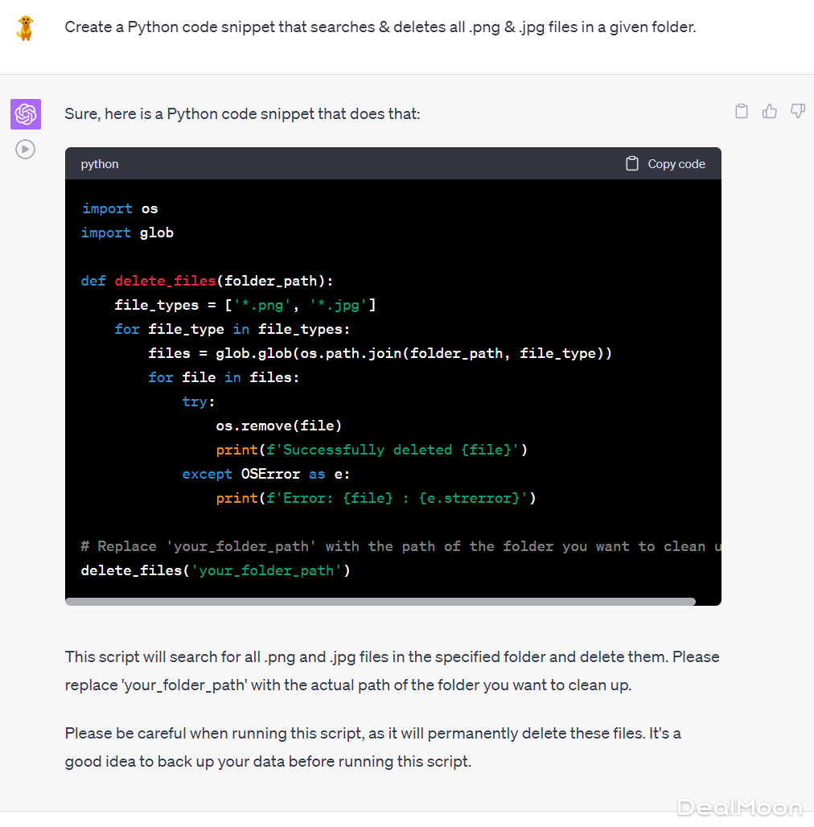Give the response a thumbs down
Viewport: 814px width, 827px height.
click(x=797, y=111)
